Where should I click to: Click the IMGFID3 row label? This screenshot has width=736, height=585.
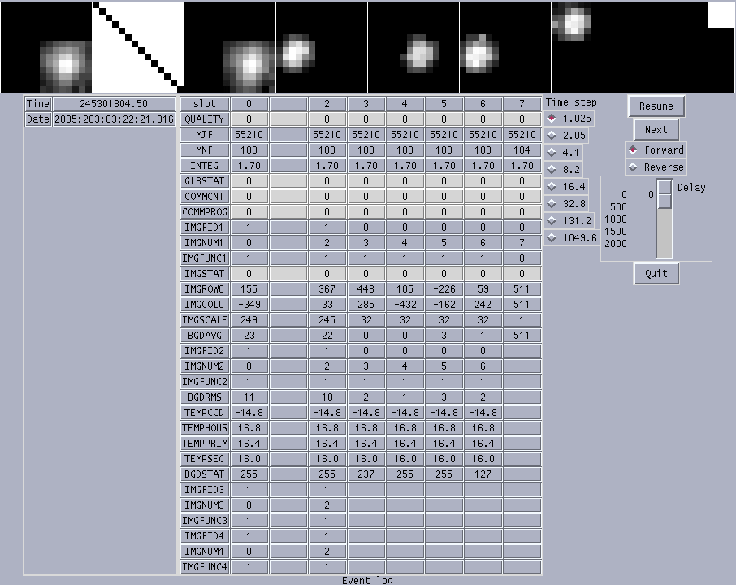click(205, 490)
